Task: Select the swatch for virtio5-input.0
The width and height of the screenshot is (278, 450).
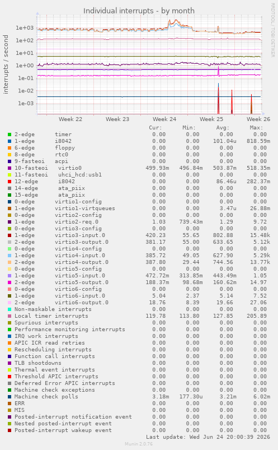Action: tap(10, 276)
